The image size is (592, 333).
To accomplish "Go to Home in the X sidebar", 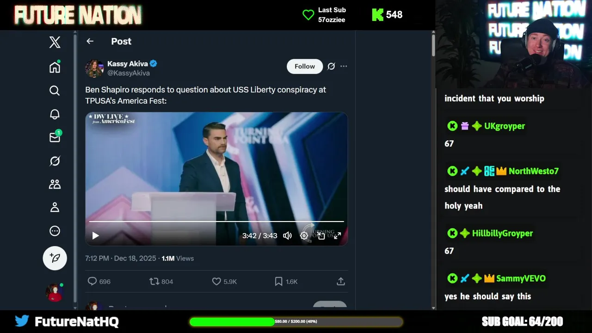I will pos(55,67).
